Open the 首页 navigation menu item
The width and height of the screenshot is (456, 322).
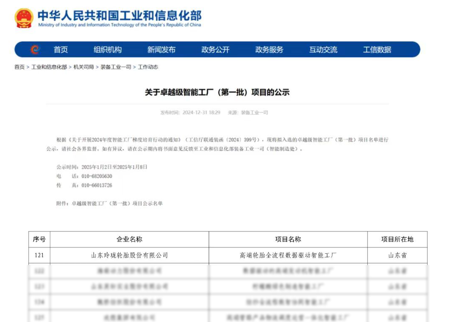pyautogui.click(x=61, y=50)
